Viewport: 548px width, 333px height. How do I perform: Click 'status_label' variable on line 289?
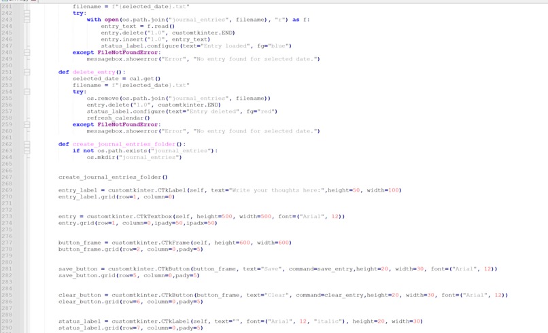pos(80,321)
